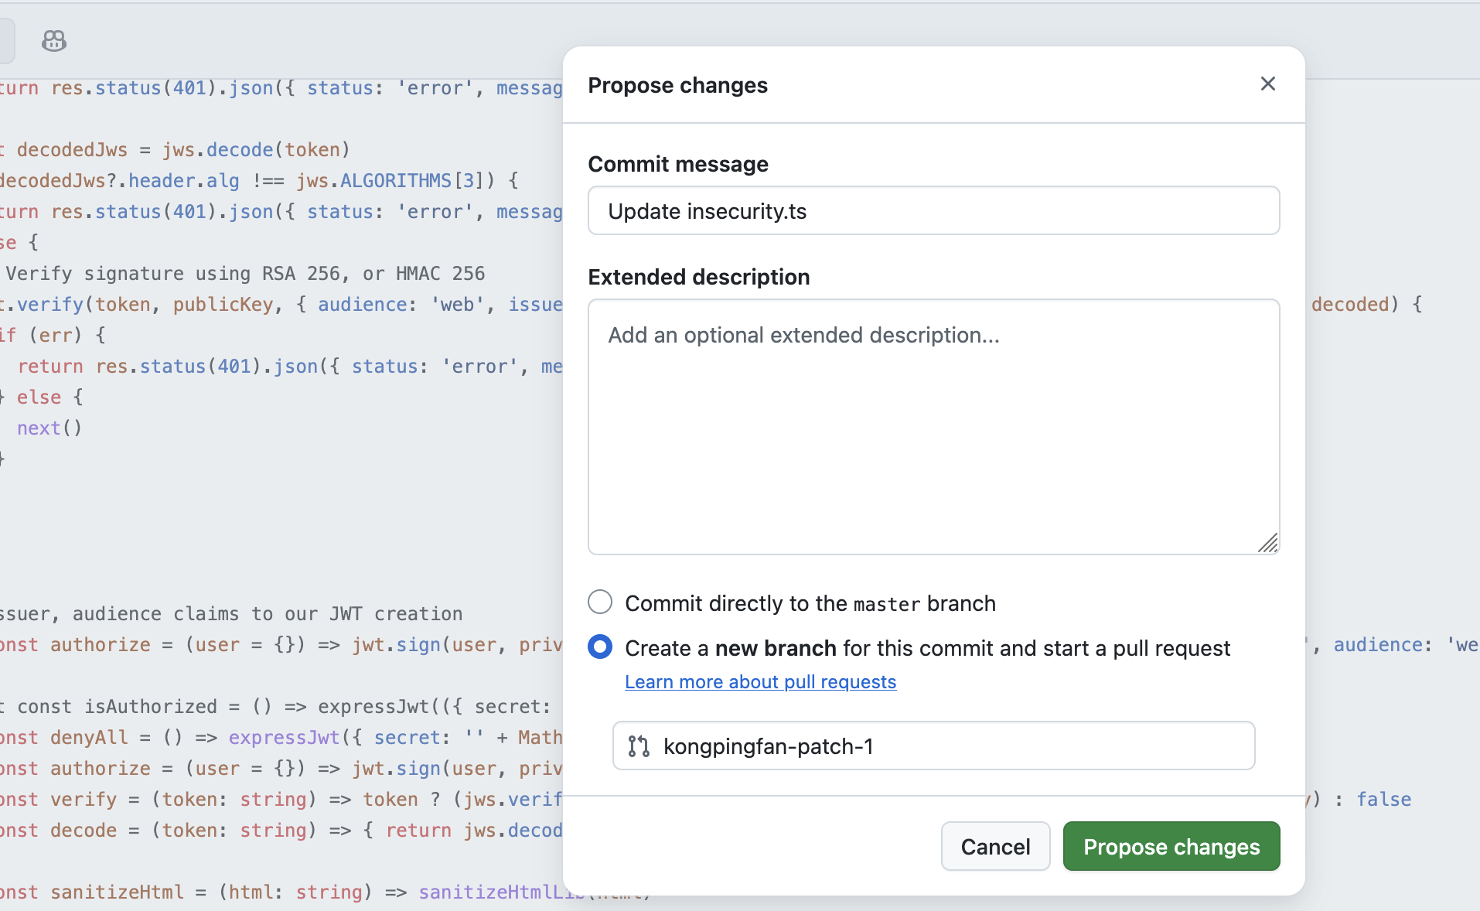Click the Copilot icon above the code
This screenshot has width=1480, height=911.
(54, 40)
